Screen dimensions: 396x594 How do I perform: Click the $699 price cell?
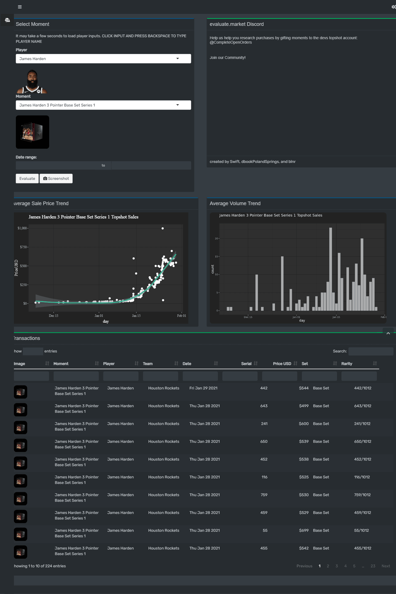point(304,530)
